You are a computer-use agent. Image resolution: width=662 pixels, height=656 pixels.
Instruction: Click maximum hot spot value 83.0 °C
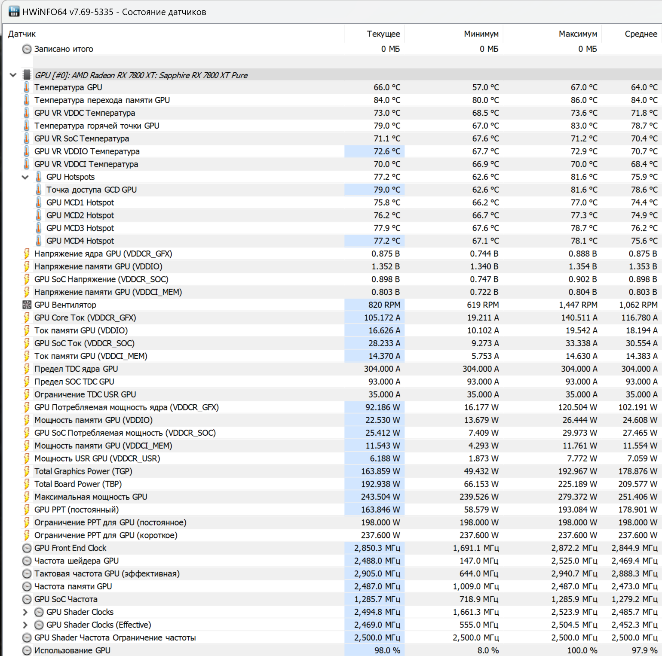click(x=584, y=126)
